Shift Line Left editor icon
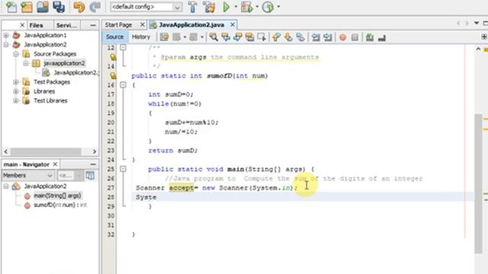Viewport: 488px width, 274px height. (316, 37)
